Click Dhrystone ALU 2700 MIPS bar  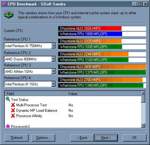[102, 80]
